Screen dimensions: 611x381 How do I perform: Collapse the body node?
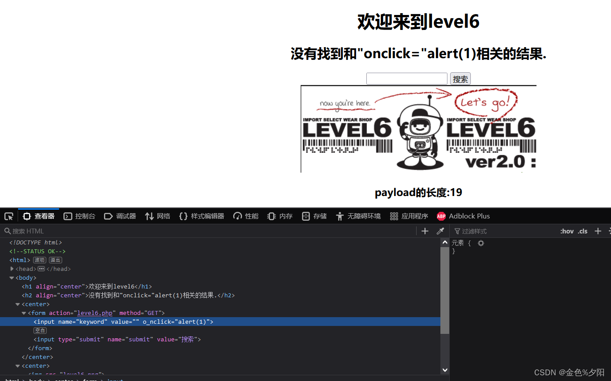12,278
